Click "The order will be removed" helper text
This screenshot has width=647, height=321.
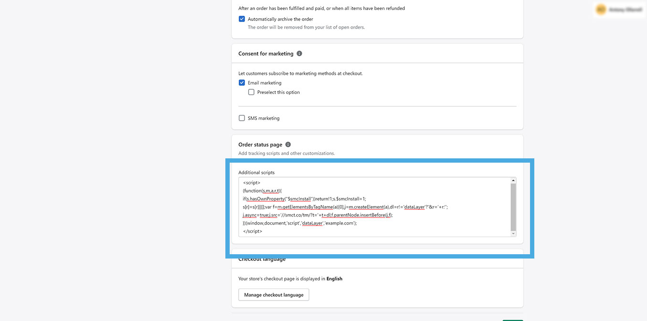[306, 27]
